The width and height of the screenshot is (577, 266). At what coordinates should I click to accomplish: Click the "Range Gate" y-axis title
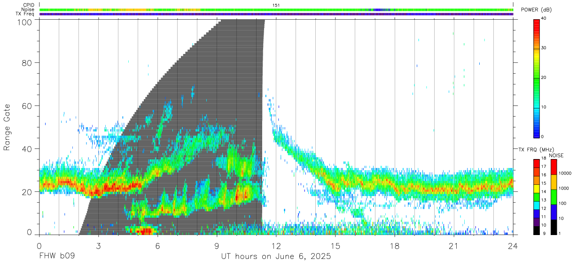point(8,127)
